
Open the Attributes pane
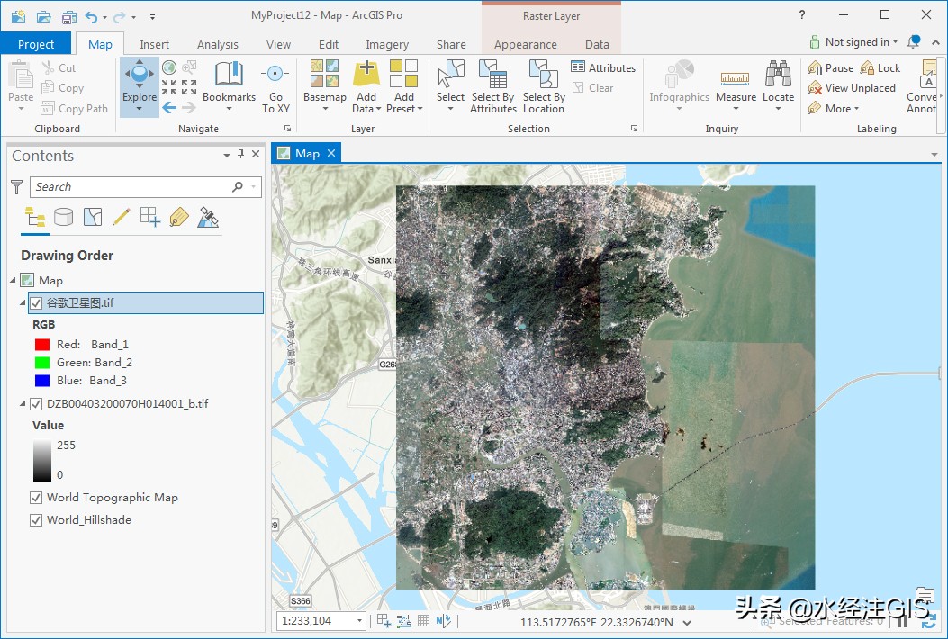click(603, 67)
